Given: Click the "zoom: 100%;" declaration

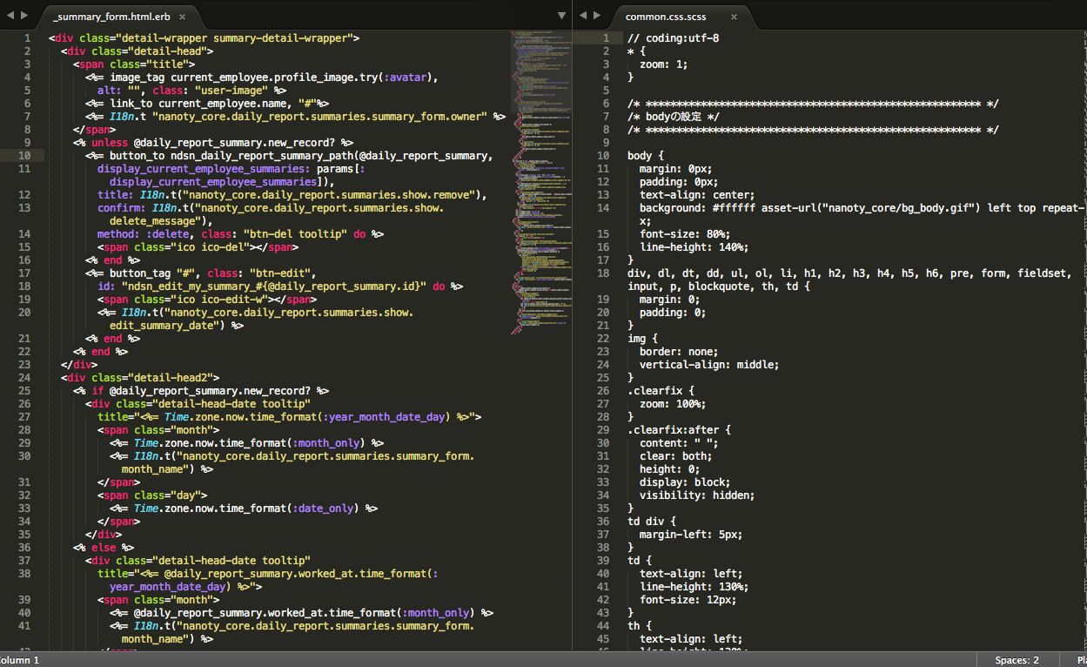Looking at the screenshot, I should (673, 404).
